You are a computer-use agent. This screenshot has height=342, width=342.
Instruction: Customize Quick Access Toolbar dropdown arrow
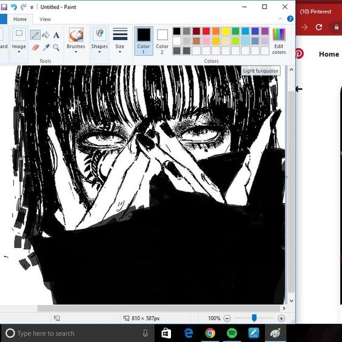32,7
